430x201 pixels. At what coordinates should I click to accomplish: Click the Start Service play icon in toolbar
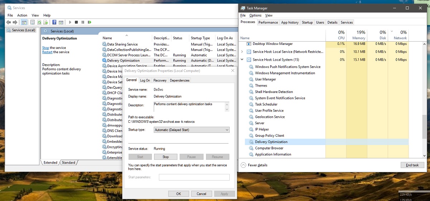(x=70, y=22)
